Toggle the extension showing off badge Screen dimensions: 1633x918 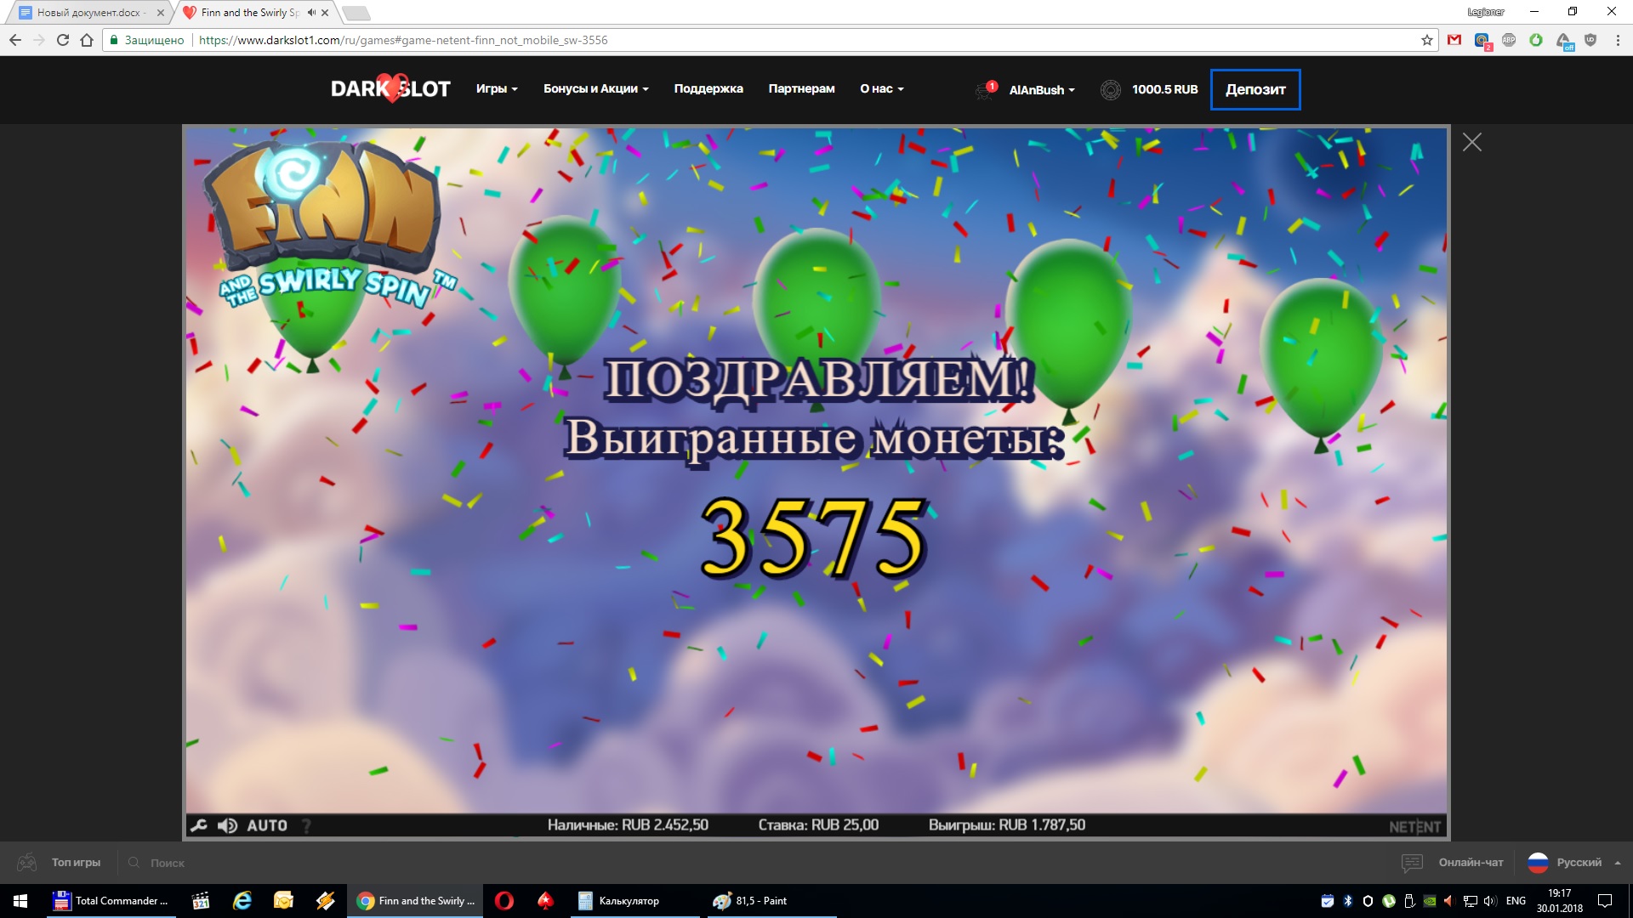pos(1564,41)
